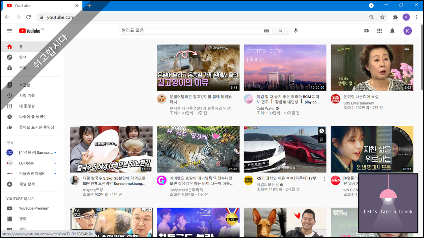424x238 pixels.
Task: Open a new browser tab with plus
Action: click(89, 6)
